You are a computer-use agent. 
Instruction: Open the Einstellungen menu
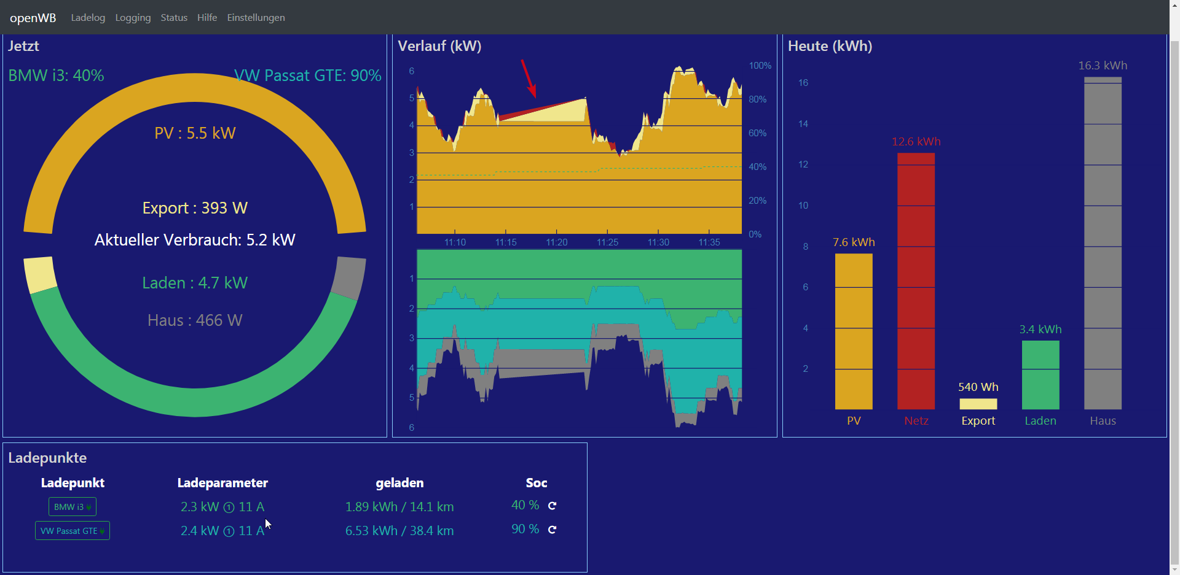click(256, 18)
